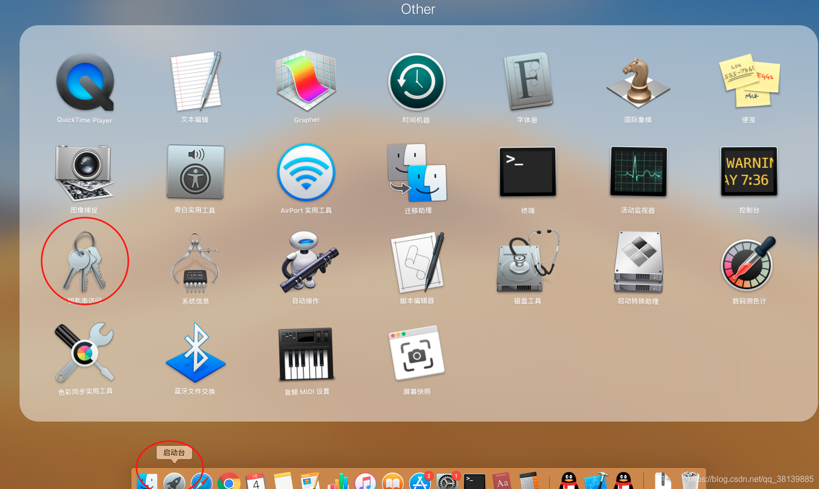
Task: Launch 图像捕捉 (Image Capture)
Action: (84, 172)
